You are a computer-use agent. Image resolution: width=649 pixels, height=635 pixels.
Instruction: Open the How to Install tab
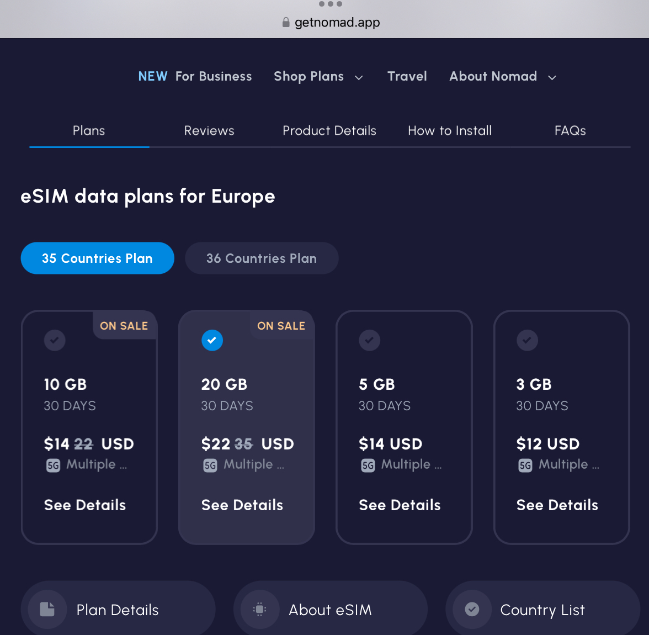click(450, 131)
